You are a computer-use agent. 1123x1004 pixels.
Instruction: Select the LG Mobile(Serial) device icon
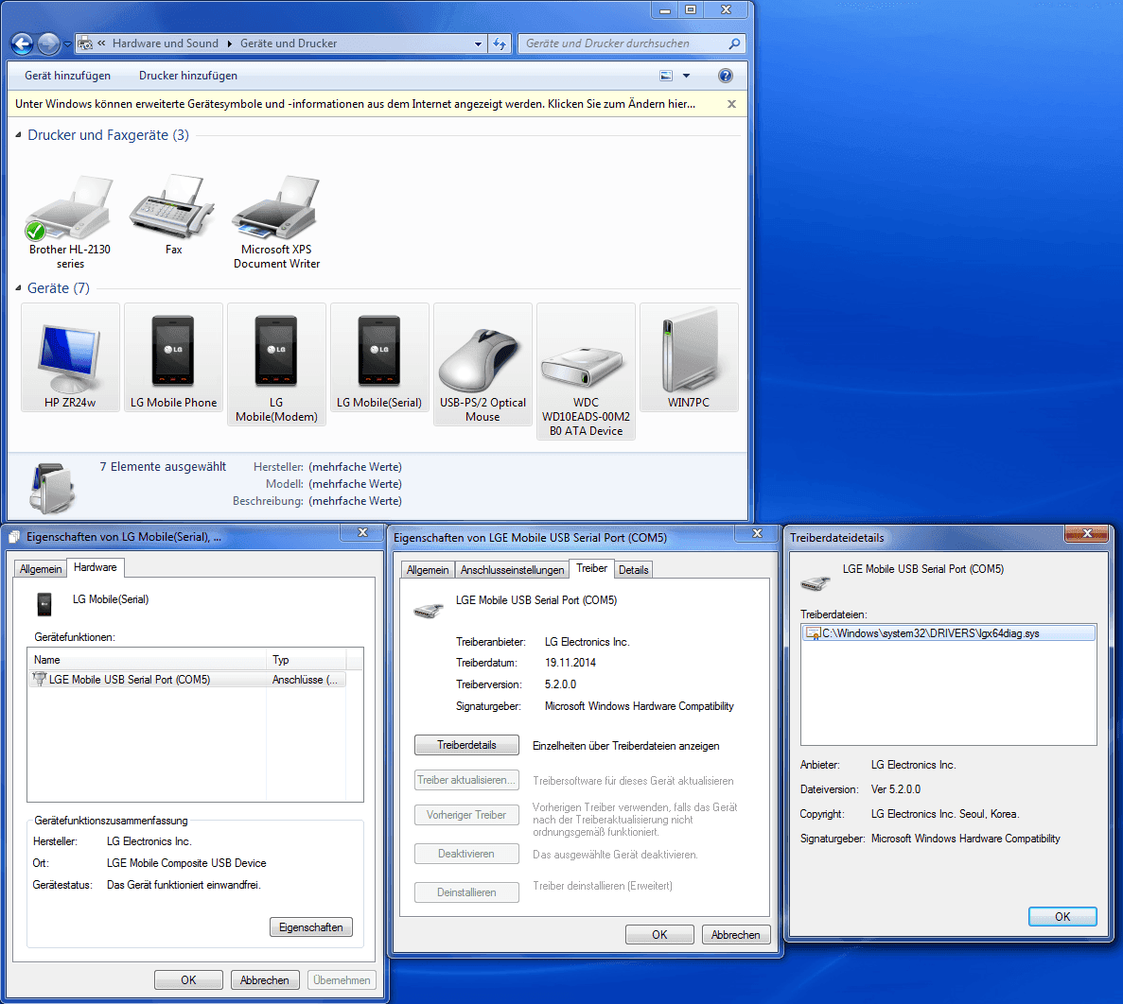tap(378, 351)
